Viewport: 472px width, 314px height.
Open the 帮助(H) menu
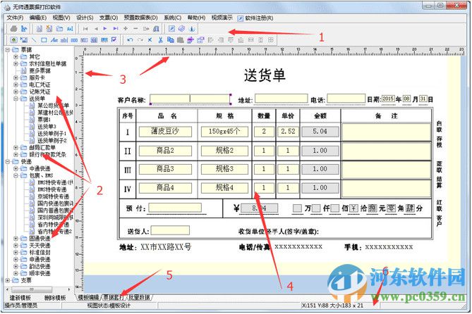[x=196, y=18]
